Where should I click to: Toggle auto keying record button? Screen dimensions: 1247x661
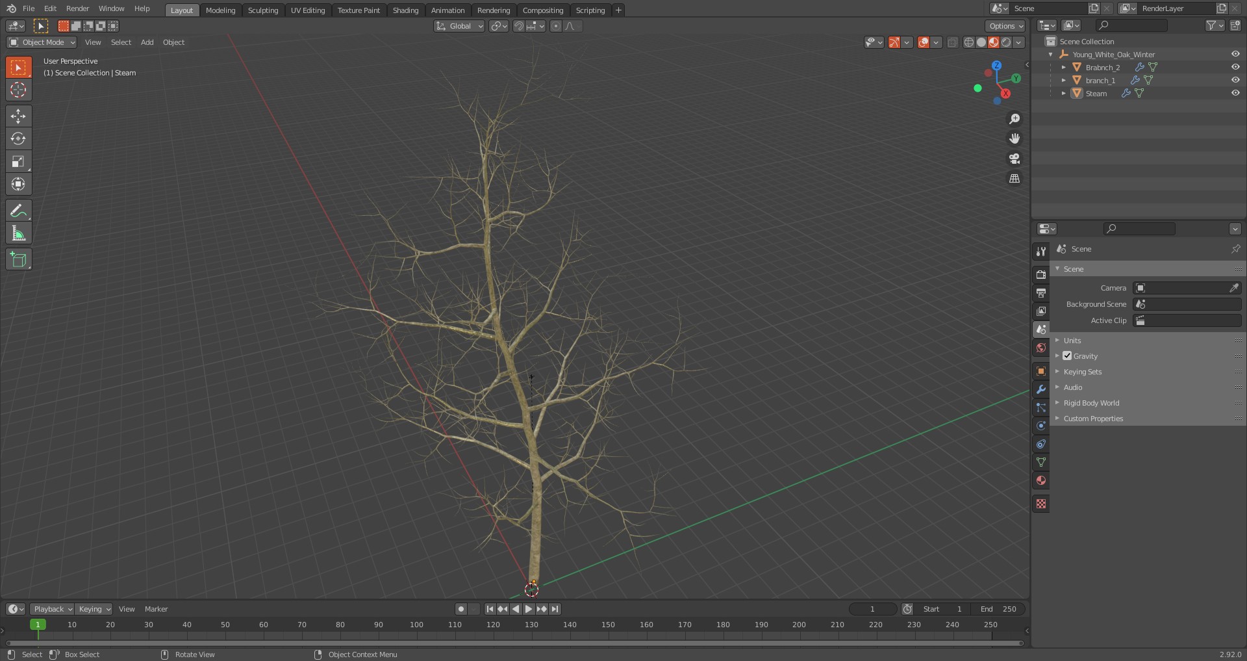point(460,609)
